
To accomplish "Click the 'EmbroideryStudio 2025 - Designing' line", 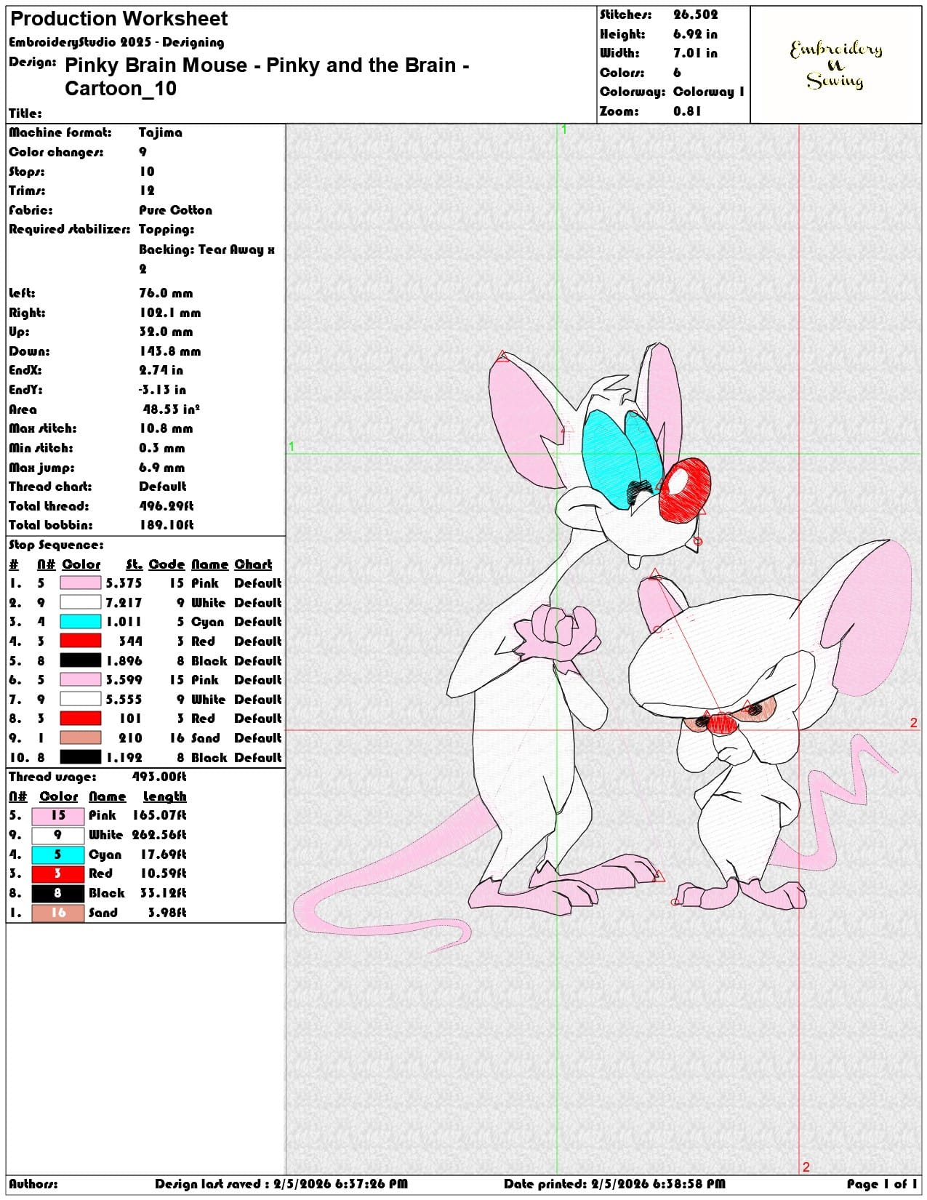I will point(116,42).
